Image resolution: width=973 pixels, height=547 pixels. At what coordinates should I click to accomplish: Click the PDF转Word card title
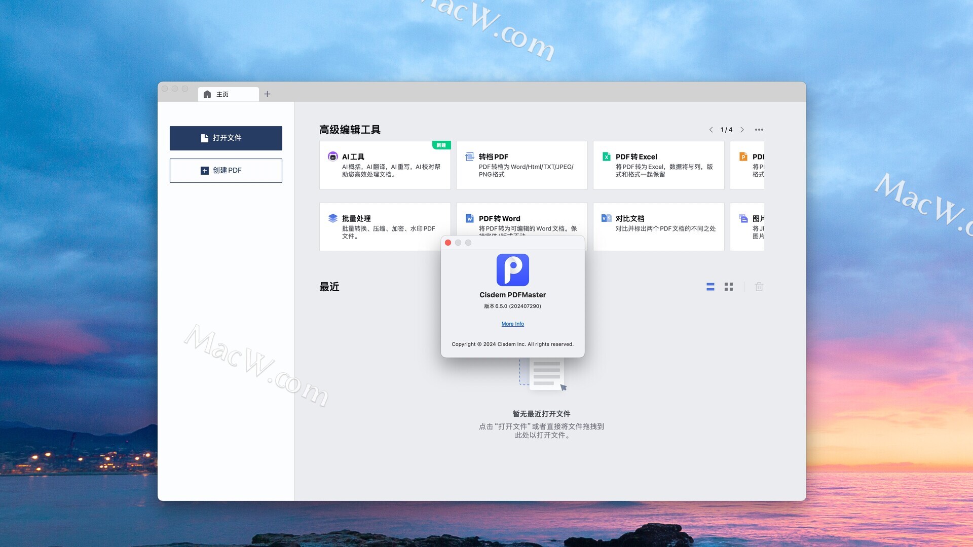[499, 218]
